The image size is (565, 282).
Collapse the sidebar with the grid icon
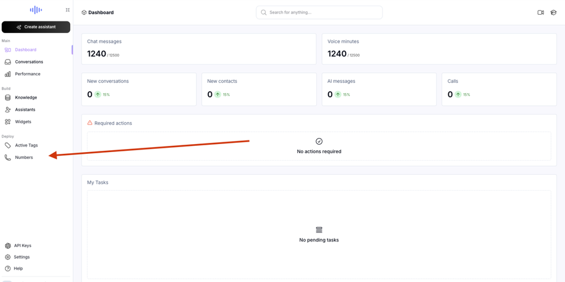coord(68,10)
